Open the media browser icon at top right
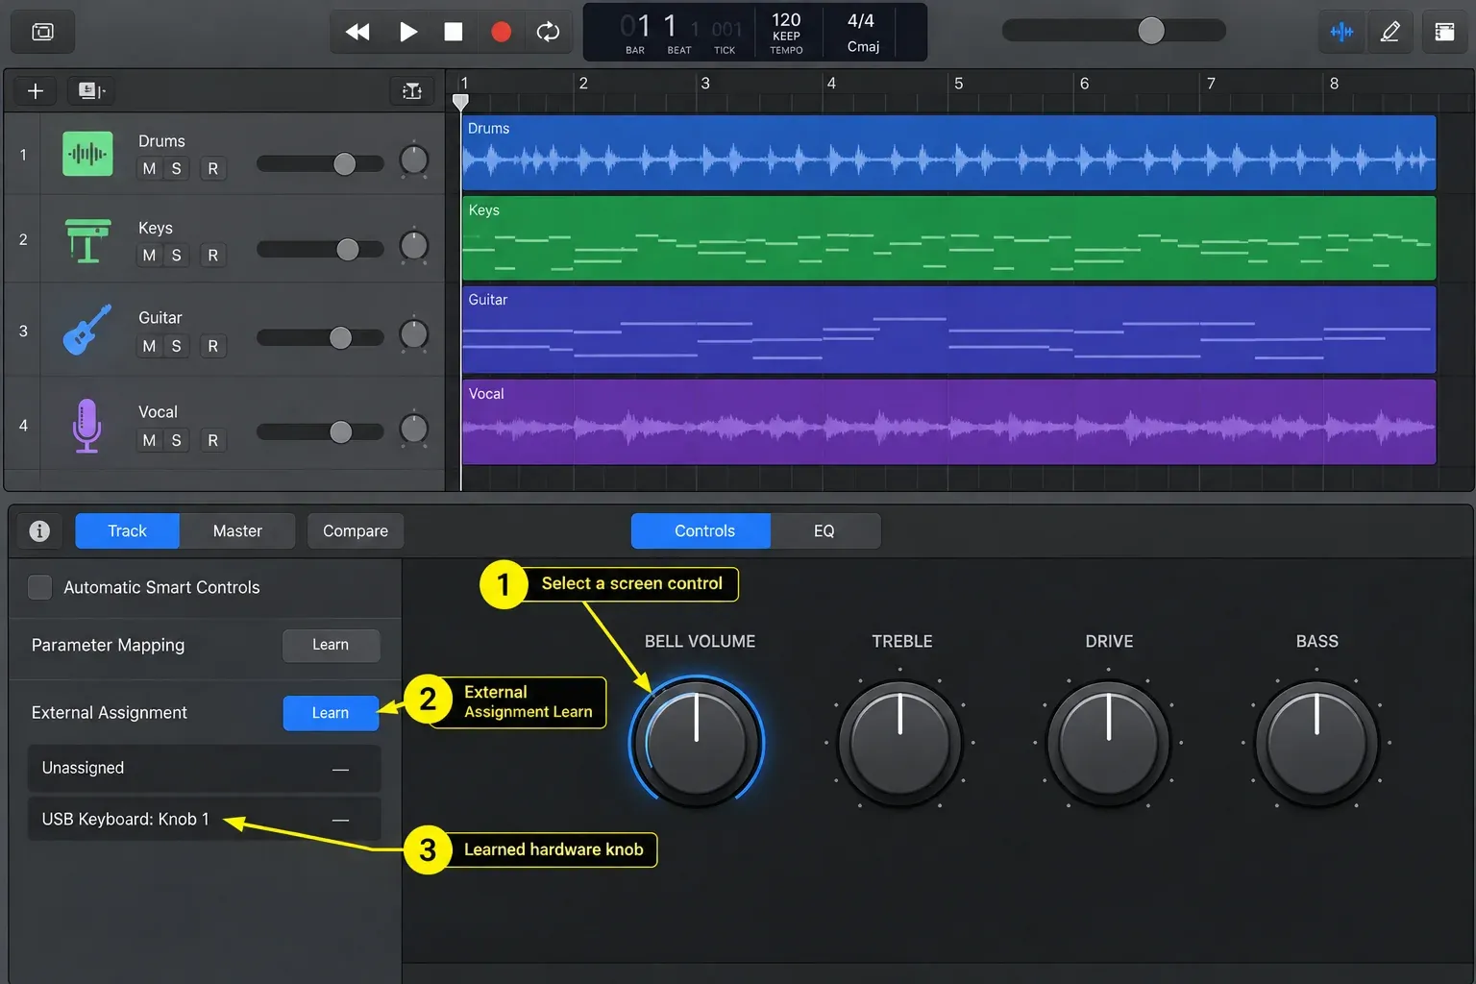 [1444, 32]
